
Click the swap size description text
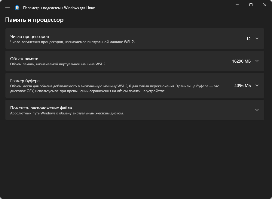(x=115, y=89)
